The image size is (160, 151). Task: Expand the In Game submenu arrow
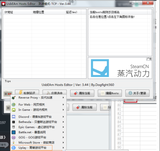tap(63, 110)
